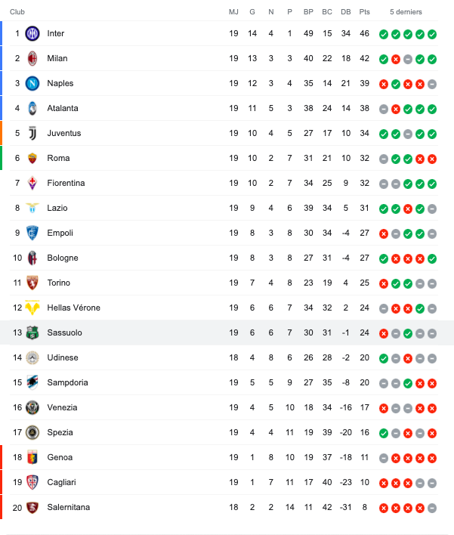Open the Roma club crest

[x=32, y=158]
